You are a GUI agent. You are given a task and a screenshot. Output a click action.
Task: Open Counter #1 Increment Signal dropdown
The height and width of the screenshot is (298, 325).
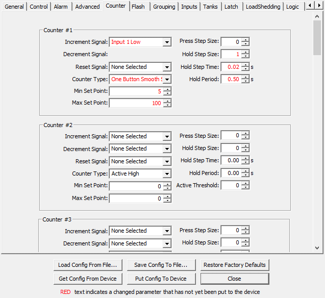167,42
